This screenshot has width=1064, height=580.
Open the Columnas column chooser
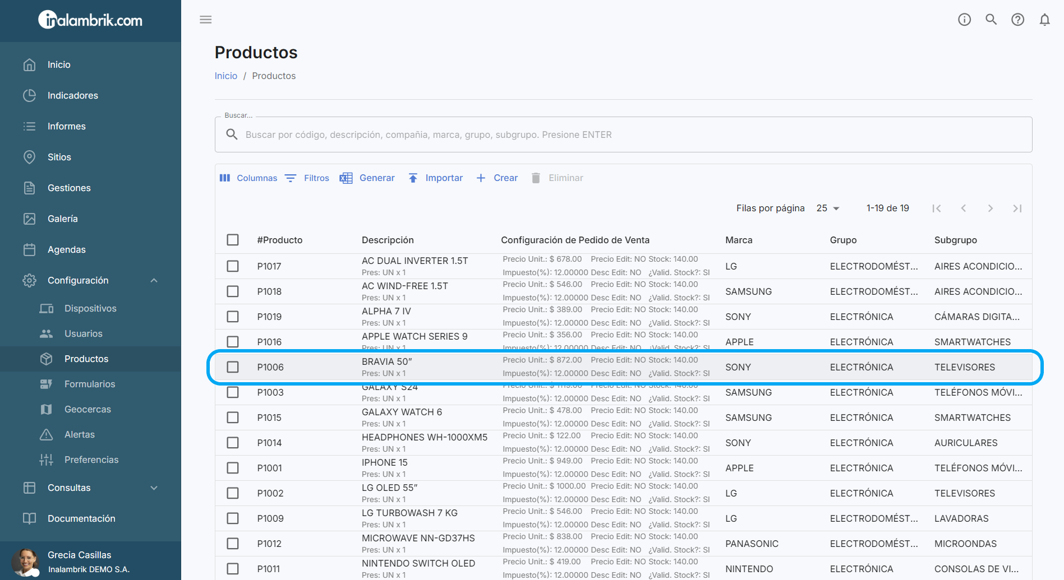[x=248, y=178]
